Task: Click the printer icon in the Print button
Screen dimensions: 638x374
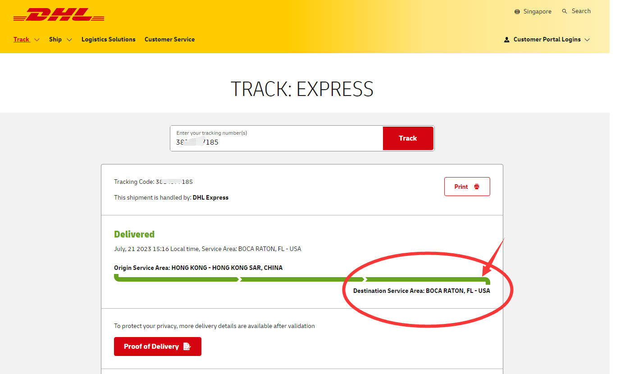Action: pyautogui.click(x=476, y=186)
